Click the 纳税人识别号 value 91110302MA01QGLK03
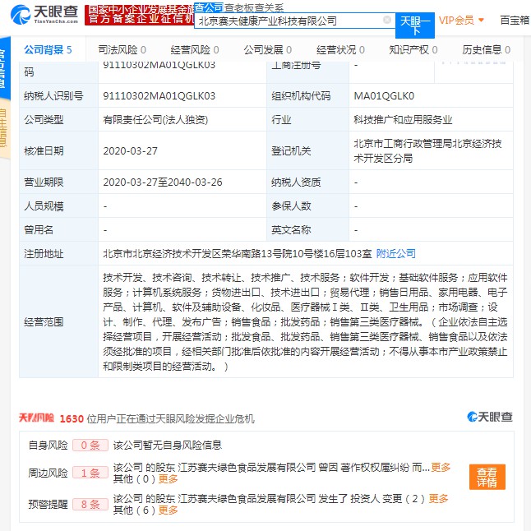 (x=159, y=96)
